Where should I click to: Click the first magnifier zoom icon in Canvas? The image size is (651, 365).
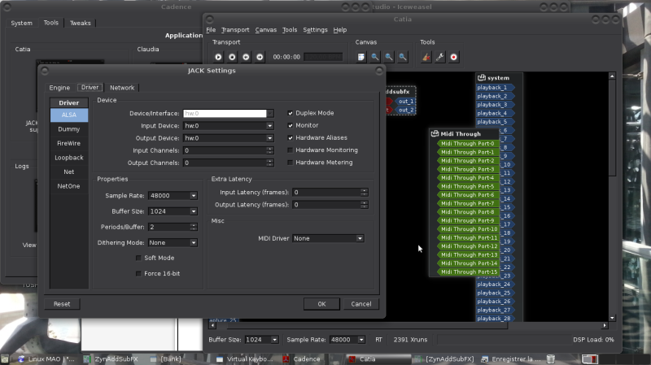tap(374, 57)
